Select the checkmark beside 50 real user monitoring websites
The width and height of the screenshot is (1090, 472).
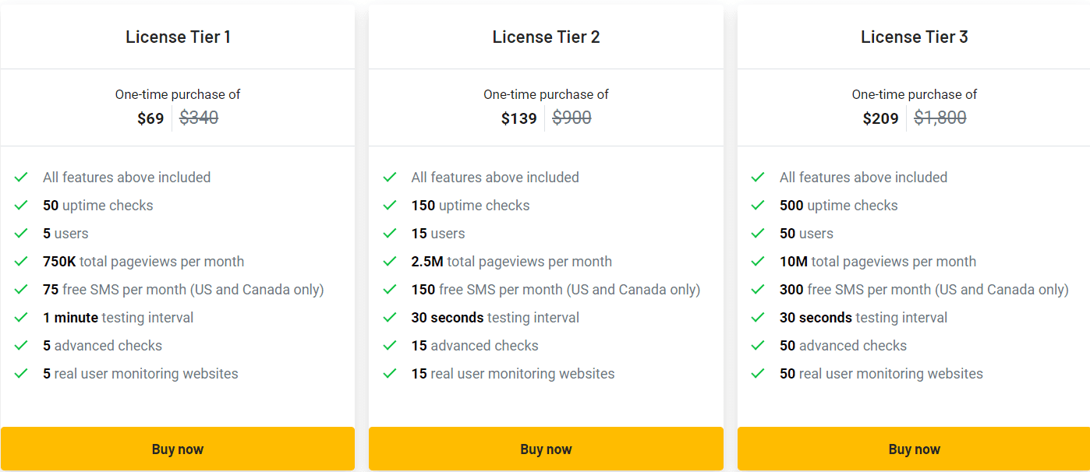click(757, 373)
